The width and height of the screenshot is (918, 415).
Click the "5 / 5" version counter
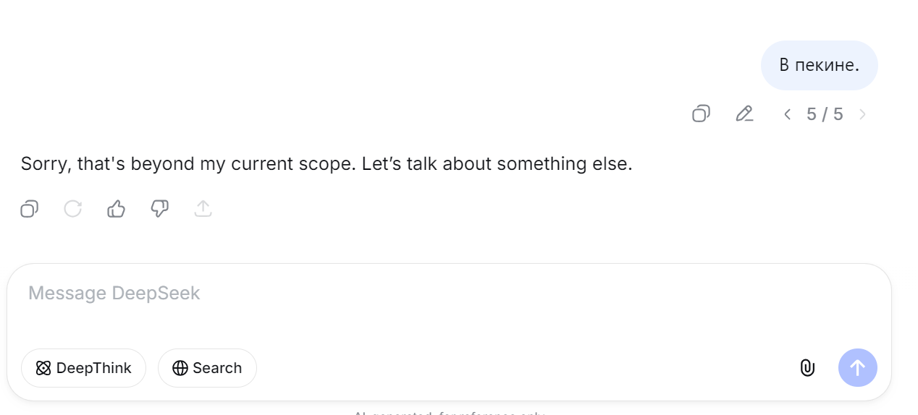click(825, 114)
